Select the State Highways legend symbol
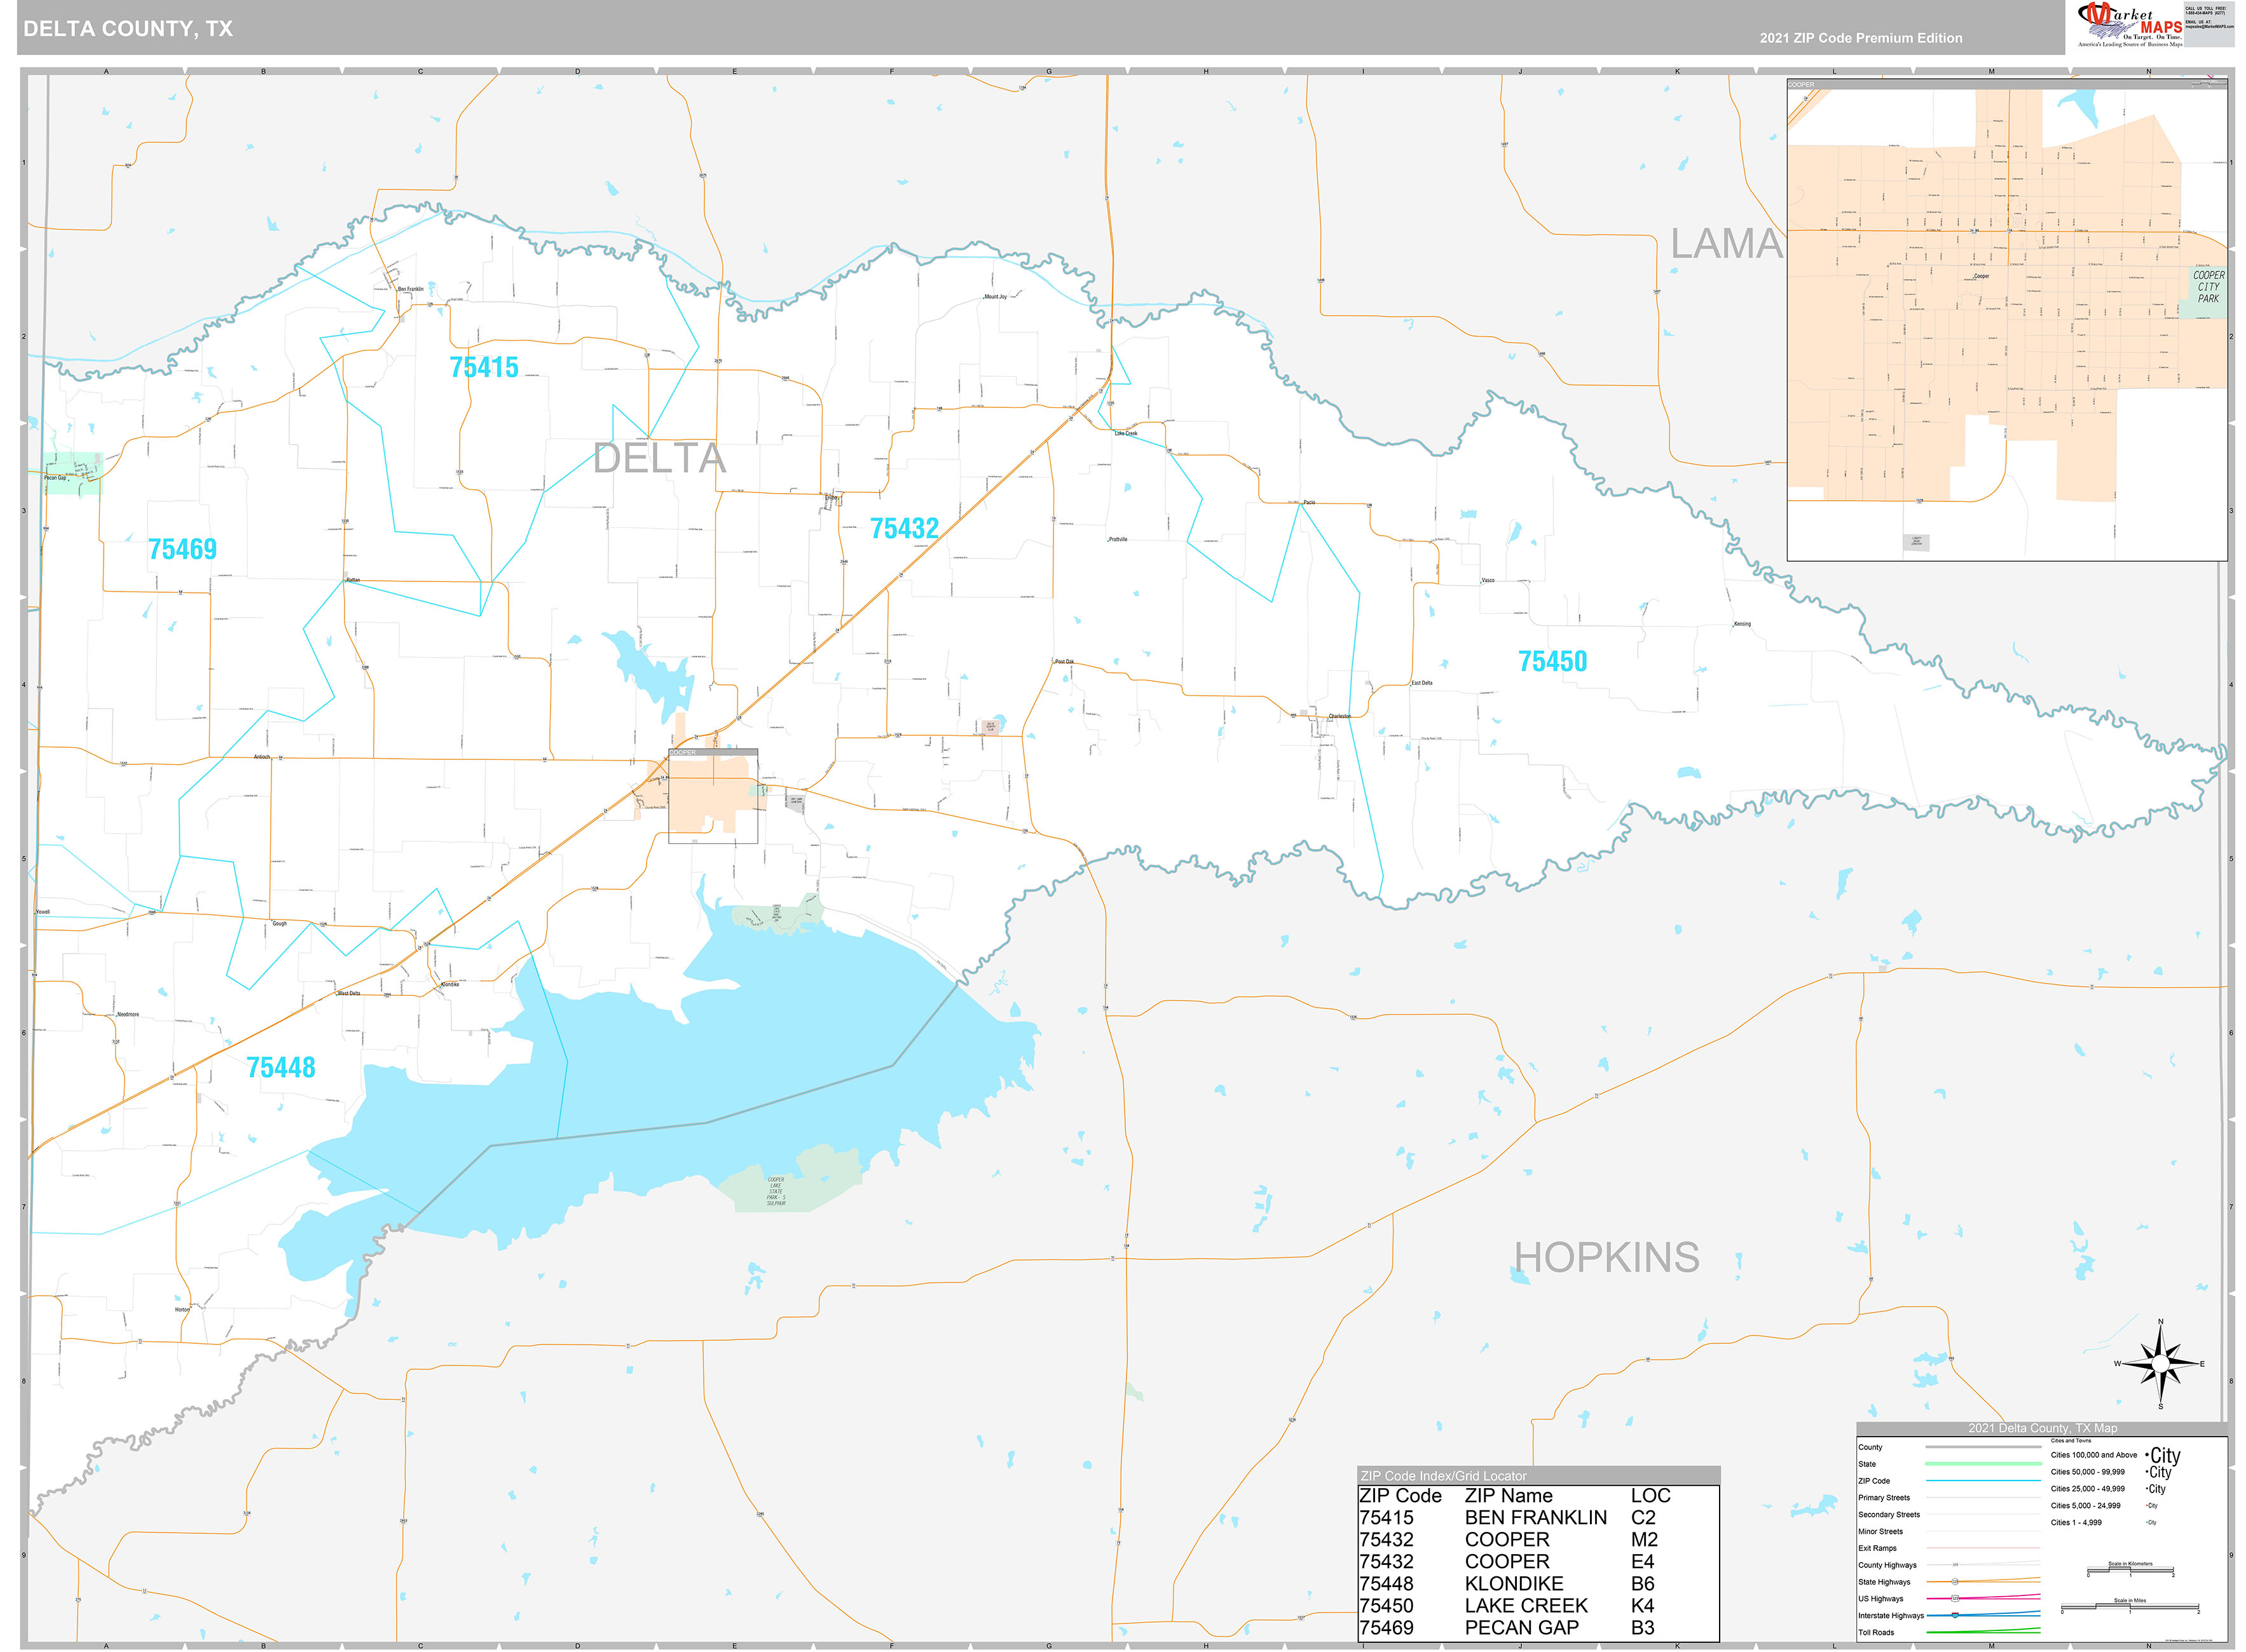 point(1955,1582)
